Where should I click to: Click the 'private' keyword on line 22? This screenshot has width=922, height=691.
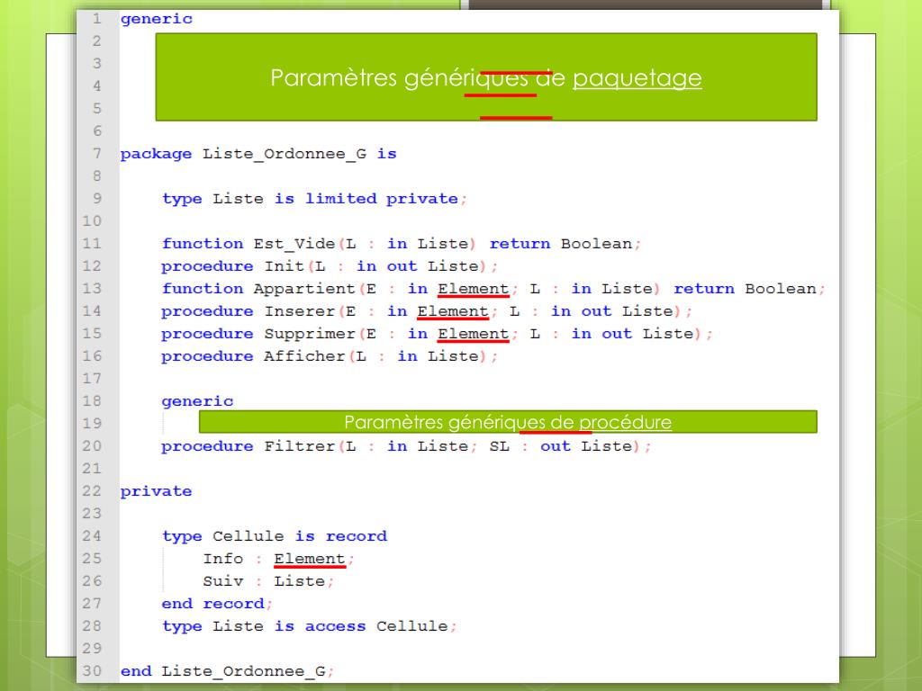pos(157,491)
